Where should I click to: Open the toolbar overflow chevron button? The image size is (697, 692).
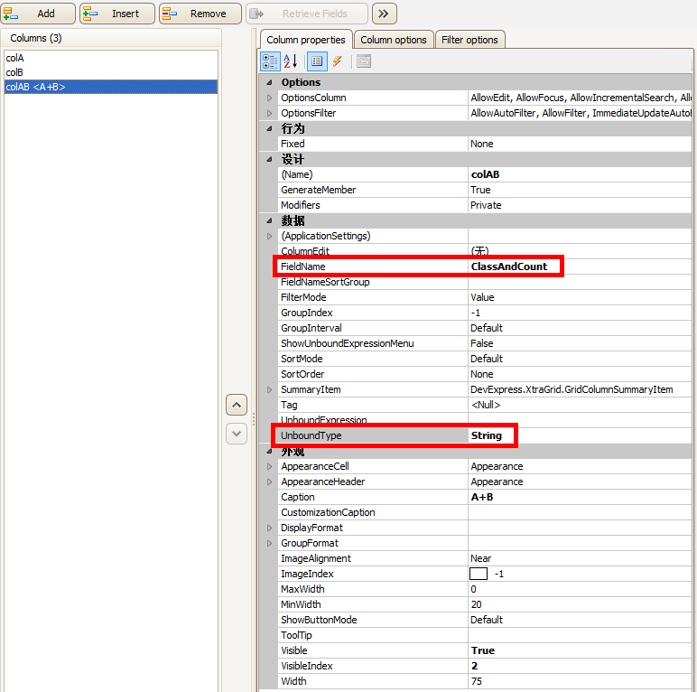pos(384,14)
